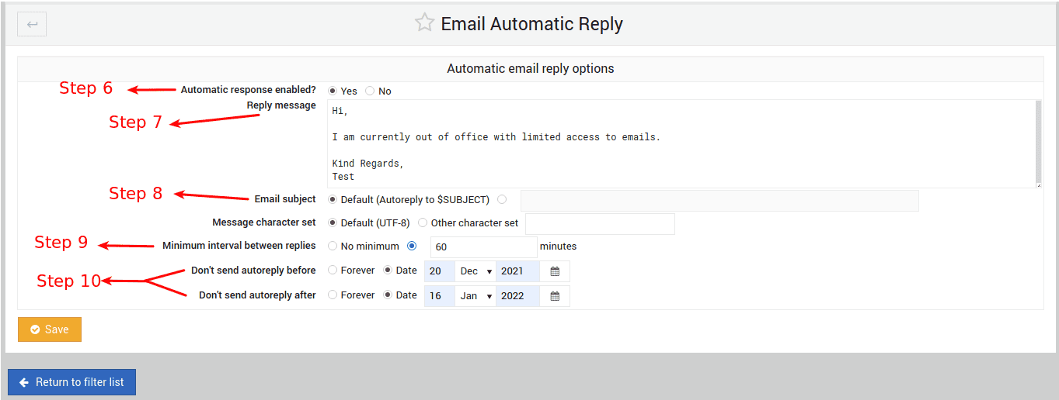Select Yes for automatic response enabled
The height and width of the screenshot is (400, 1059).
click(x=333, y=91)
